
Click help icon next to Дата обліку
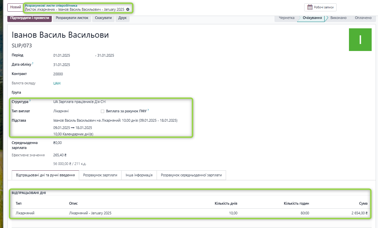[x=33, y=63]
